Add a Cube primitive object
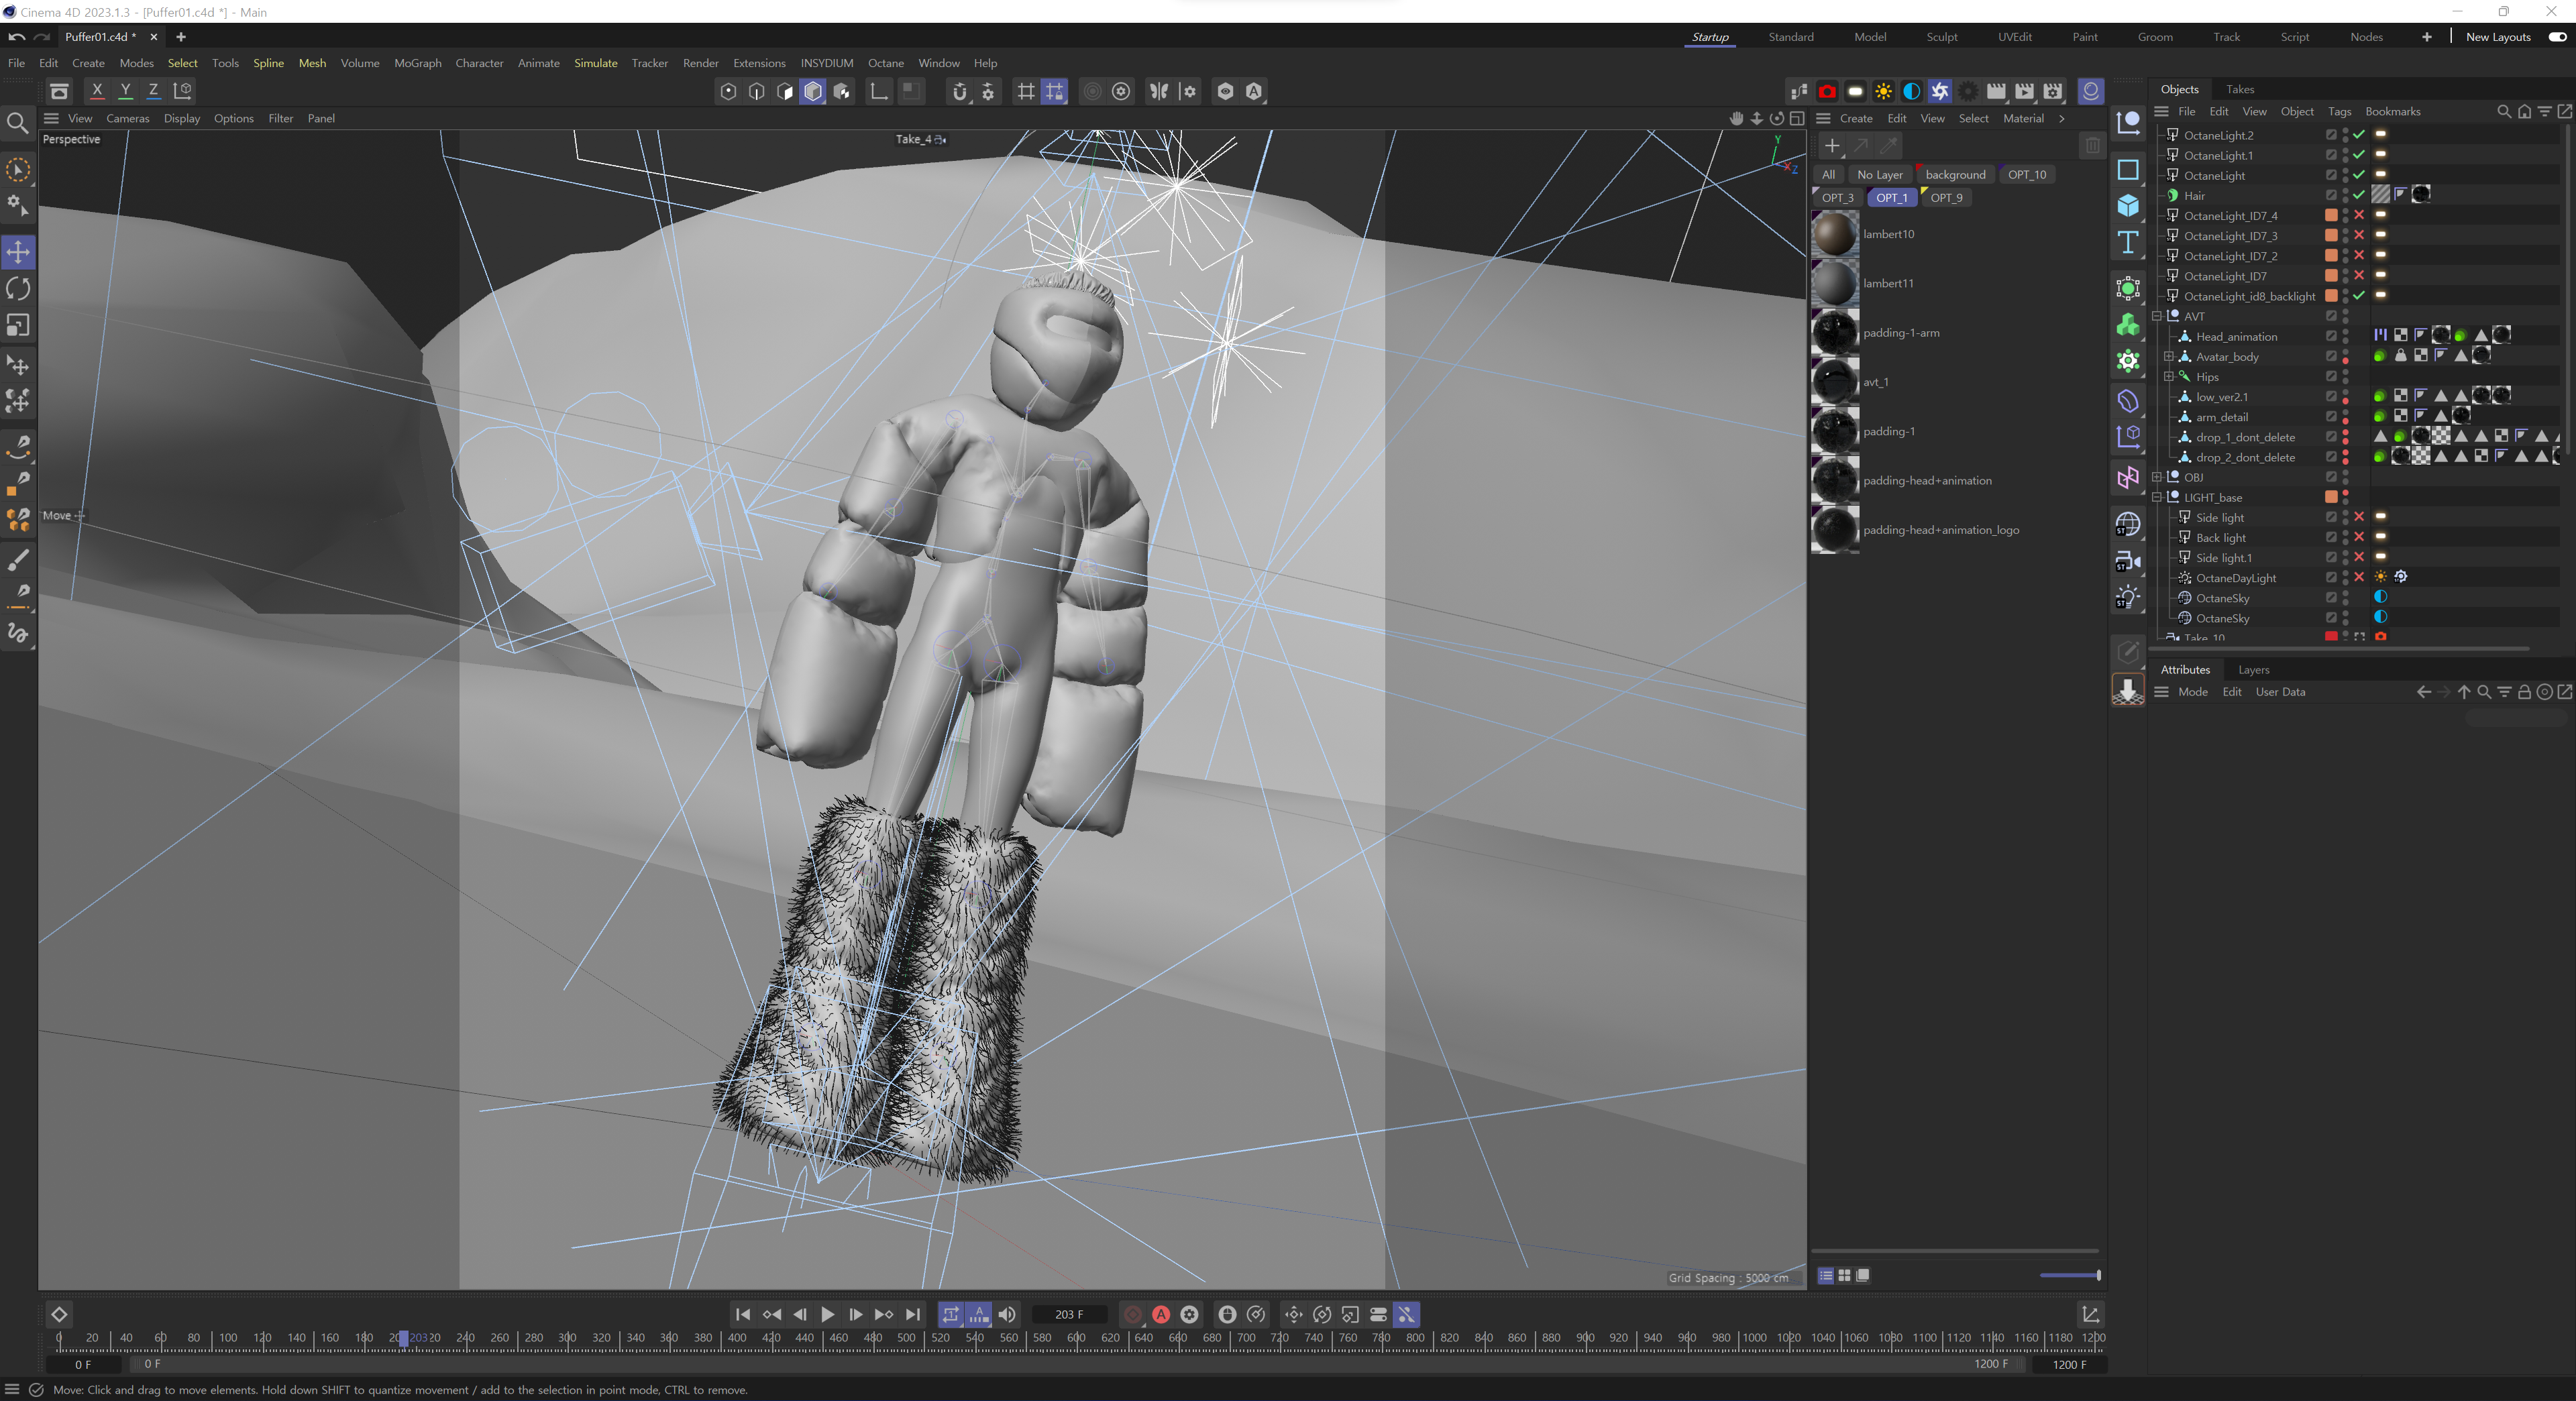 click(x=2128, y=206)
